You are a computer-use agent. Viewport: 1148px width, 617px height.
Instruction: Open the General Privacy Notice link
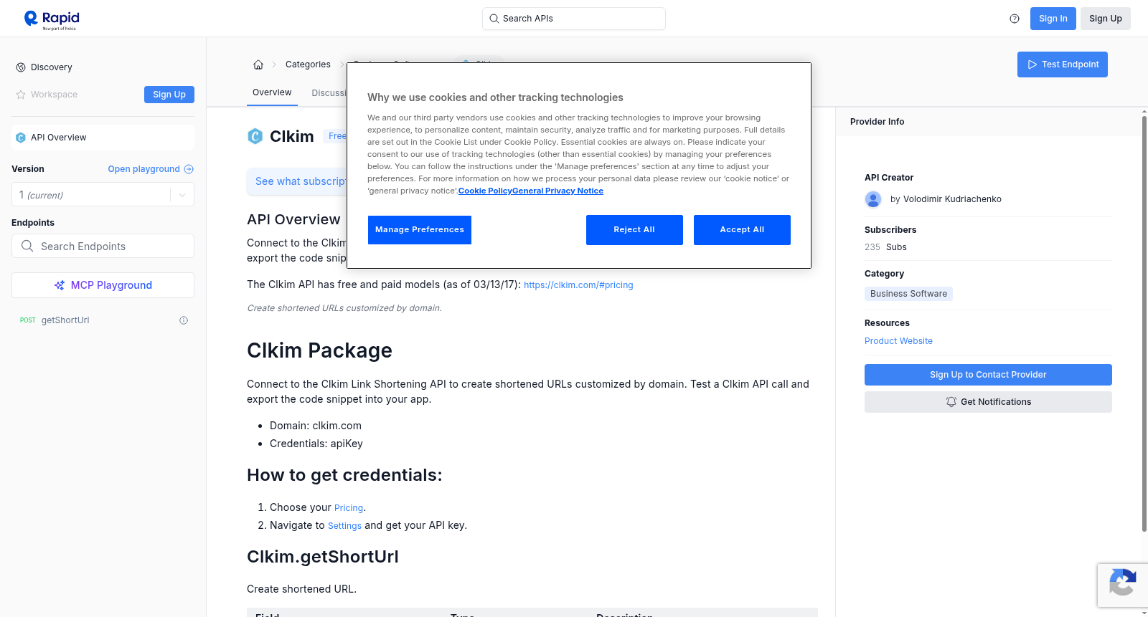tap(557, 191)
